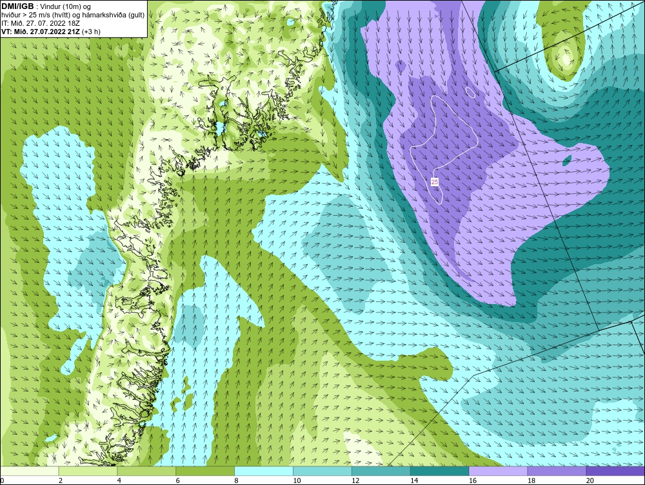Screen dimensions: 645x485
Task: Click the 'Vindur (10m) og' label
Action: [66, 6]
